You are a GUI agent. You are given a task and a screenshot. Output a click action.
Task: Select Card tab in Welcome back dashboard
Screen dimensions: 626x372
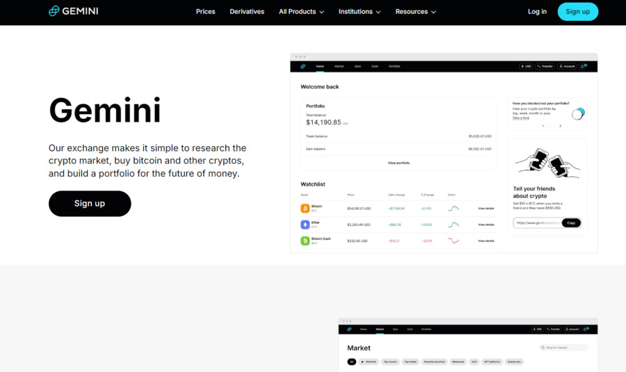point(375,66)
